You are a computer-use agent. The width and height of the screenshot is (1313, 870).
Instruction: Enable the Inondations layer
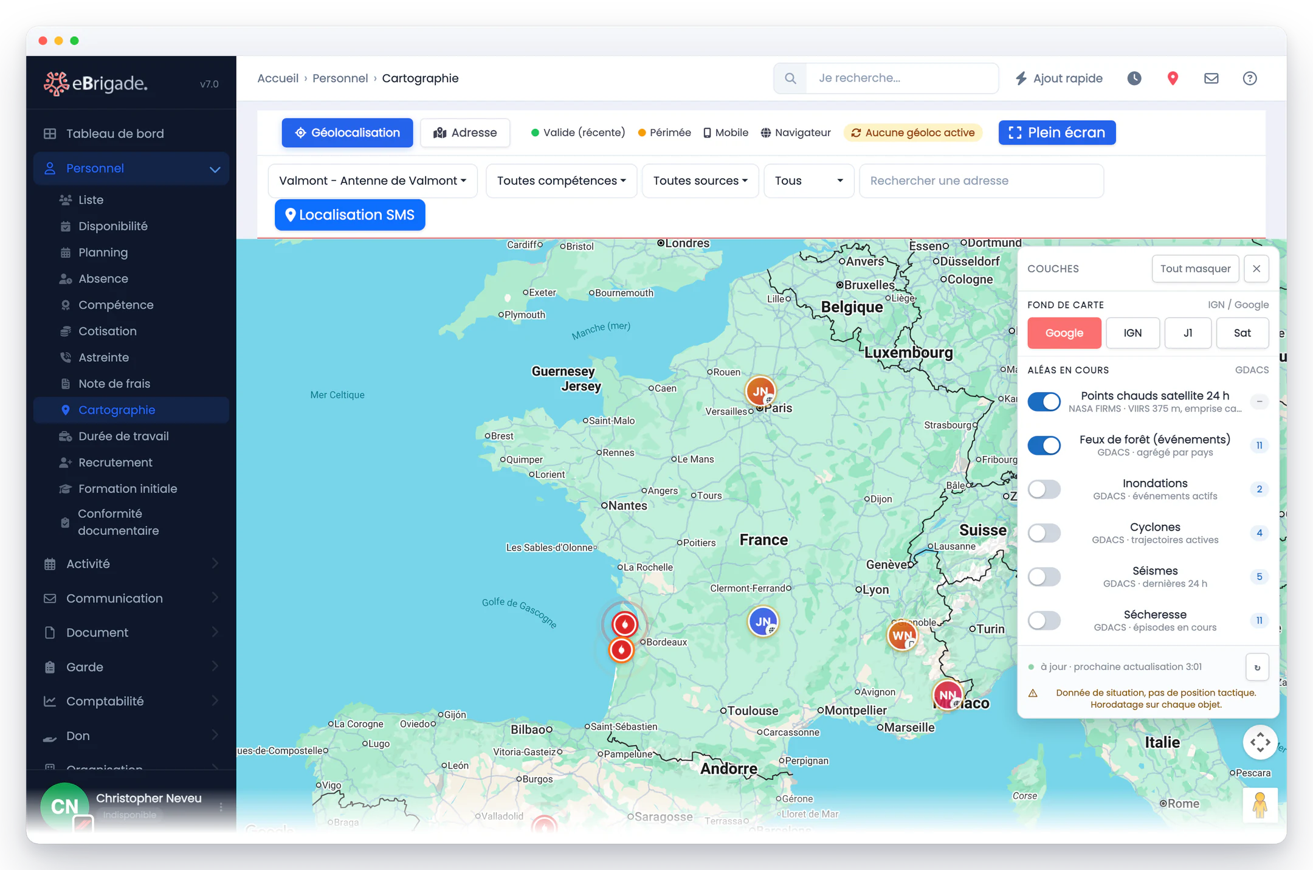1044,489
